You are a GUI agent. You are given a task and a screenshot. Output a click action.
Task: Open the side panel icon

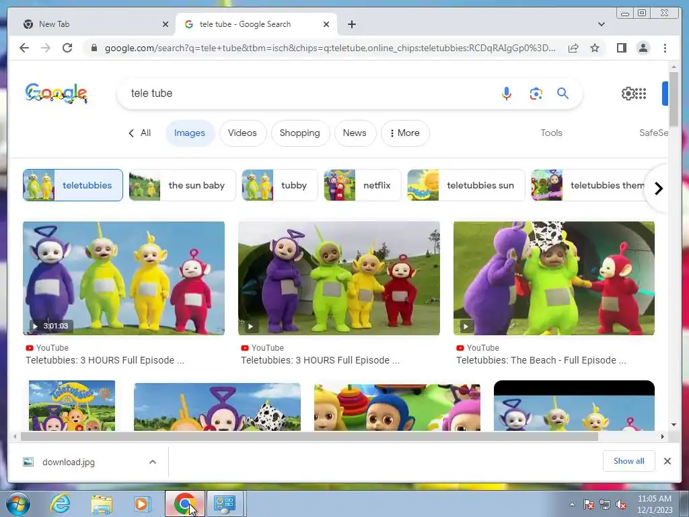tap(621, 48)
